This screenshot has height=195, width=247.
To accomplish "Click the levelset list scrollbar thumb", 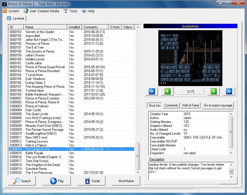I will (x=138, y=156).
